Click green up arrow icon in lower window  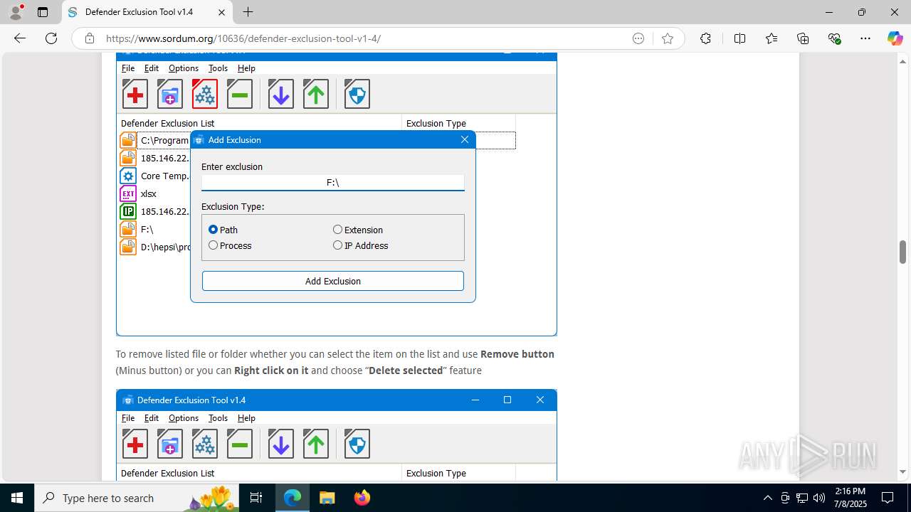click(316, 444)
